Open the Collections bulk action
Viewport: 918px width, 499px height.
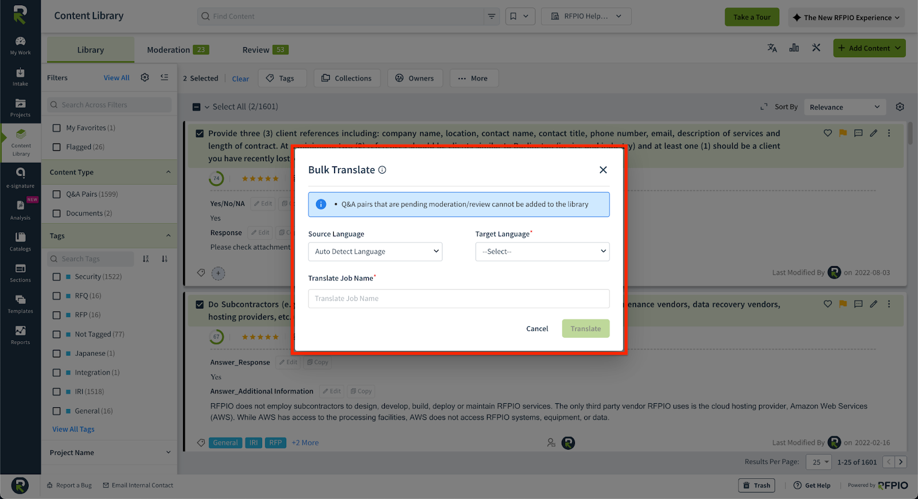pos(347,78)
